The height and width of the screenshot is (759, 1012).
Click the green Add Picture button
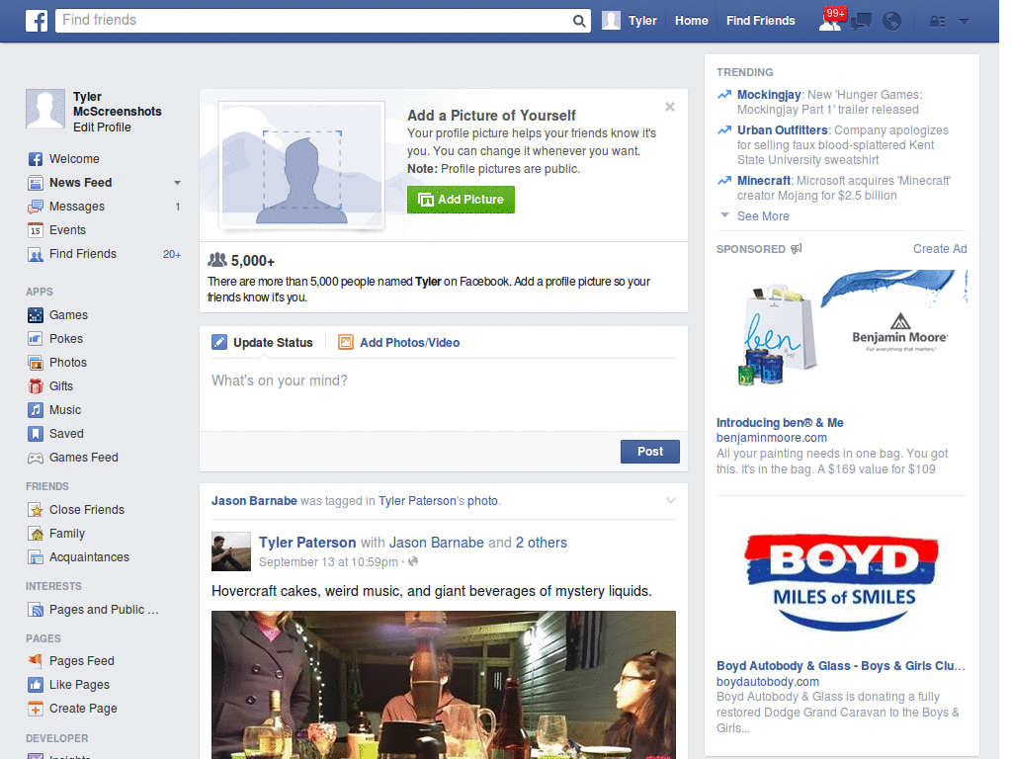pos(461,200)
